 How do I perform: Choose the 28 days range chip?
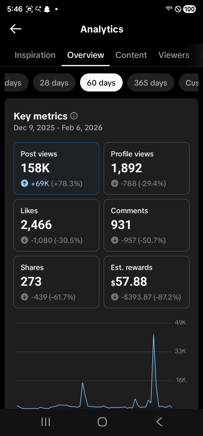[x=54, y=83]
